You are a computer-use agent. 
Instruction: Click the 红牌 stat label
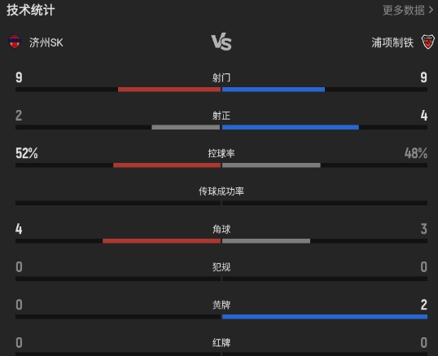point(221,343)
